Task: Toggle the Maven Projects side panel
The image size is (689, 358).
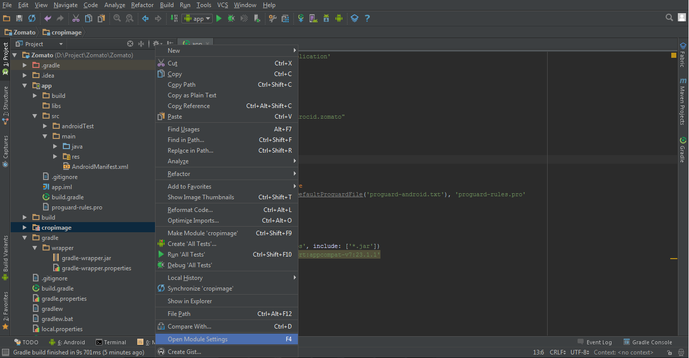Action: click(x=682, y=101)
